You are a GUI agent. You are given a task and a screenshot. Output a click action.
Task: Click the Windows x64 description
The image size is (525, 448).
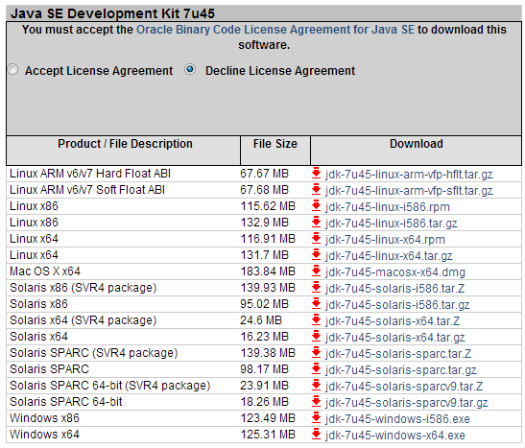tap(44, 435)
